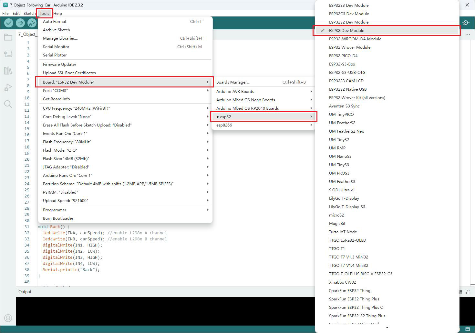Image resolution: width=475 pixels, height=333 pixels.
Task: Open the Debug panel sidebar icon
Action: coord(8,87)
